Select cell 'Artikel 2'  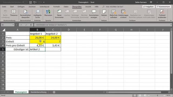tap(37, 49)
